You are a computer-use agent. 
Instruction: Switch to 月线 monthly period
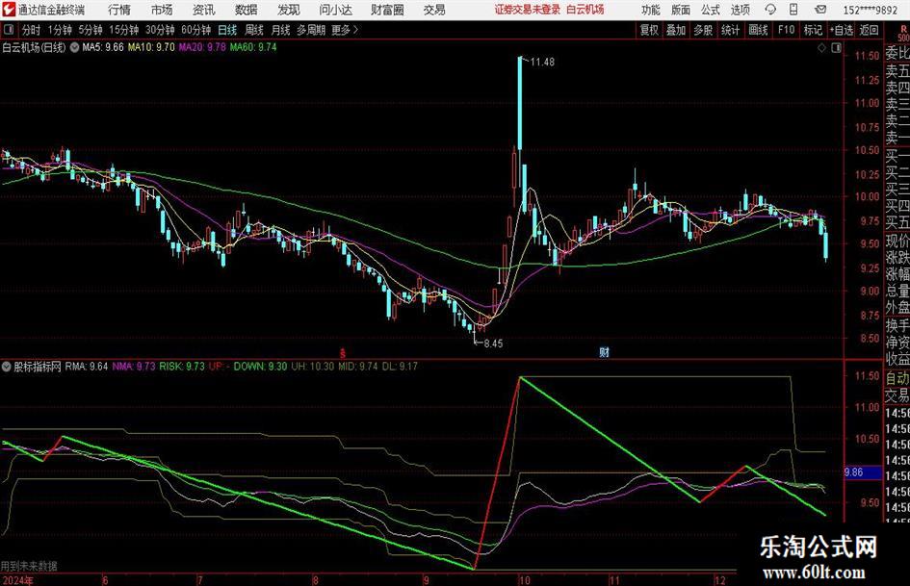coord(281,30)
